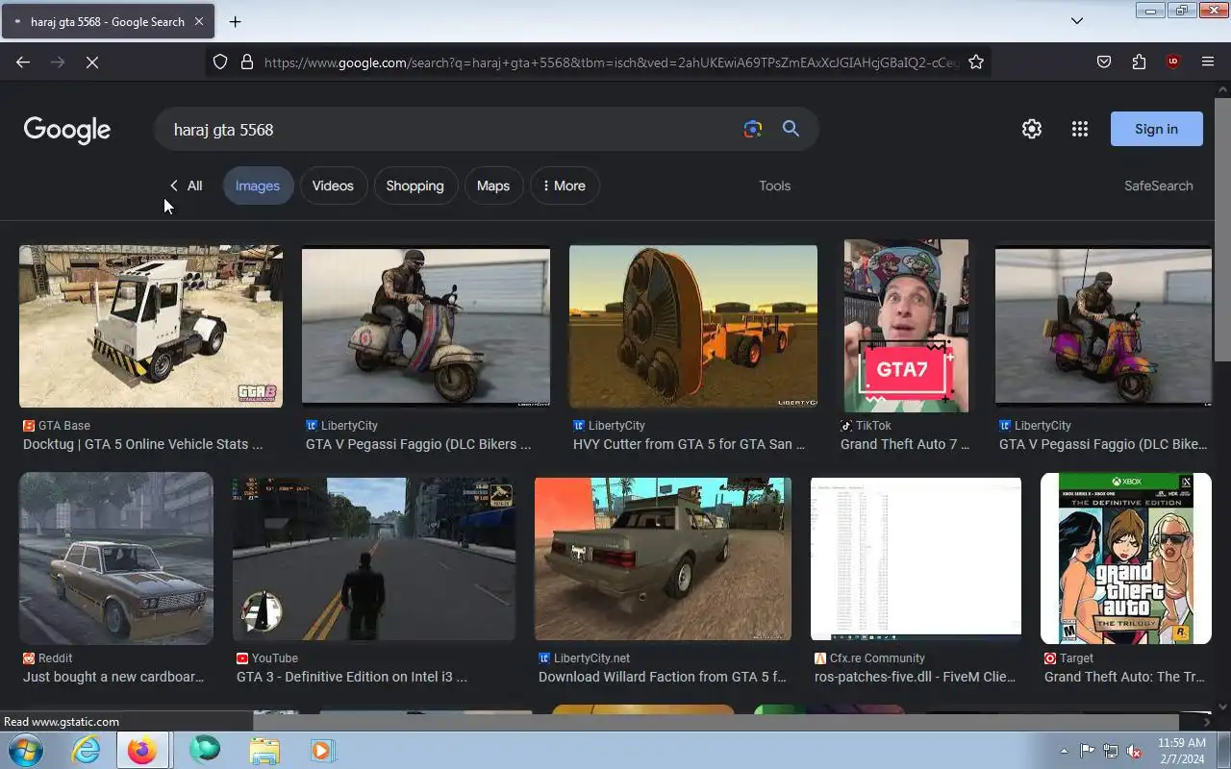Open Docktug truck image thumbnail
The width and height of the screenshot is (1231, 769).
click(151, 326)
